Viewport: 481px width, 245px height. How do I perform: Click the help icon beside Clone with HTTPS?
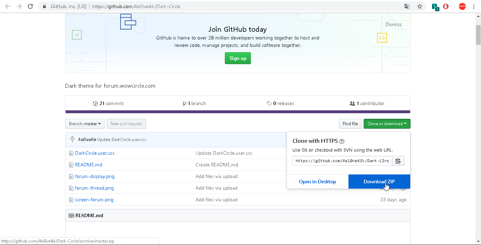pyautogui.click(x=341, y=141)
